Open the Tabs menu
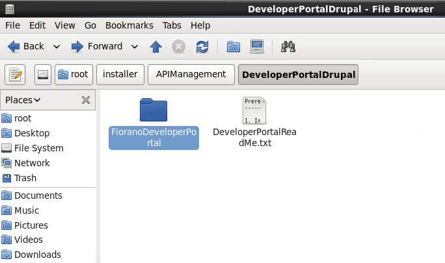 pos(172,25)
